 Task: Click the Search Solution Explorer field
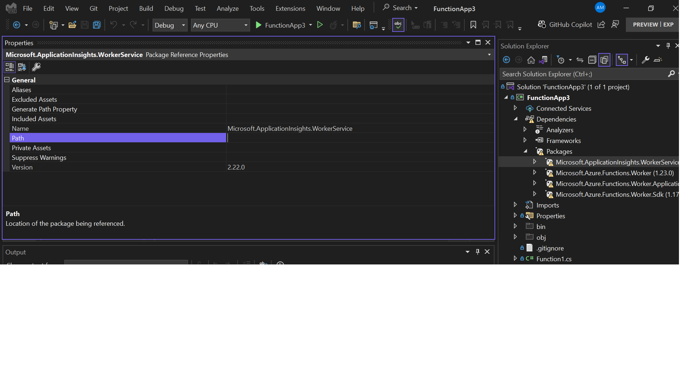tap(583, 74)
